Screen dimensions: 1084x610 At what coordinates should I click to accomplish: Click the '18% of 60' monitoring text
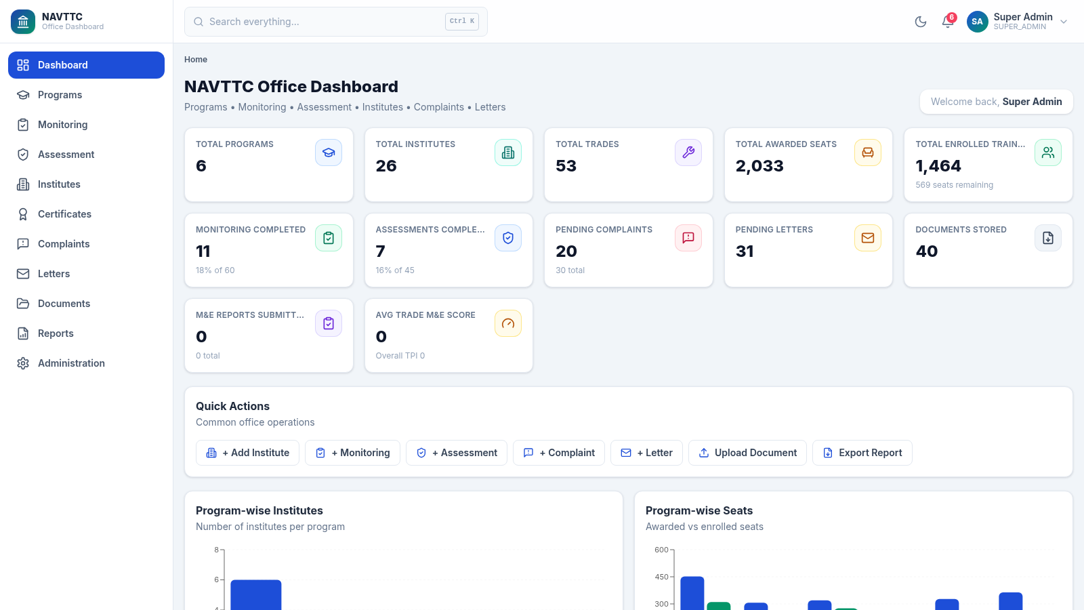[x=215, y=270]
